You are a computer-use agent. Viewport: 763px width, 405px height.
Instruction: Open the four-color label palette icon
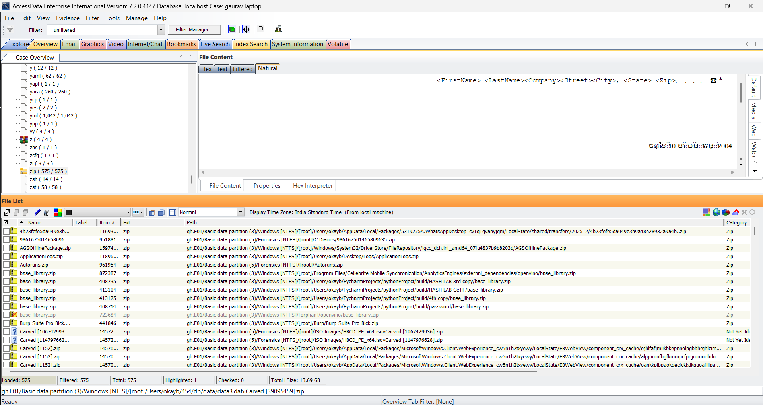click(58, 212)
